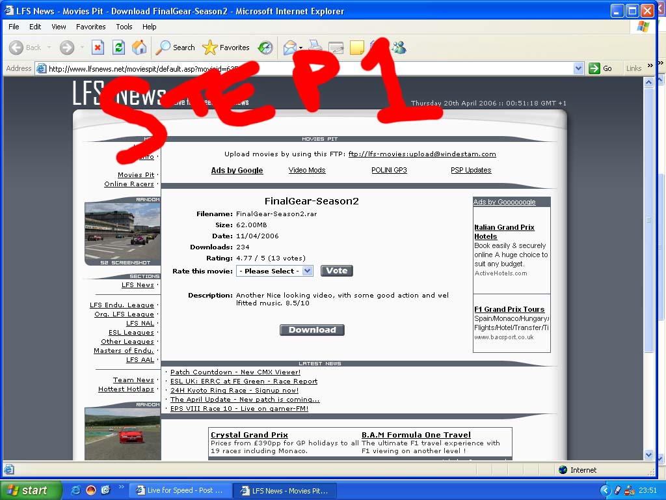Switch to 'Live for Speed - Post' taskbar window
The image size is (666, 500).
click(x=180, y=490)
